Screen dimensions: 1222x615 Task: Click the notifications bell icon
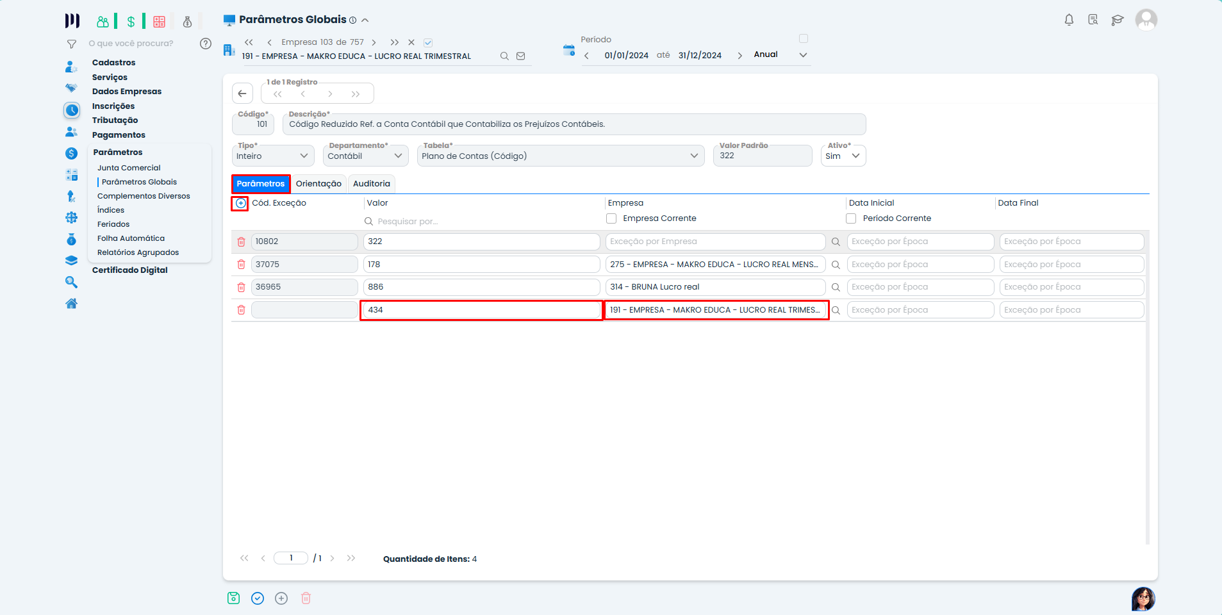tap(1069, 20)
